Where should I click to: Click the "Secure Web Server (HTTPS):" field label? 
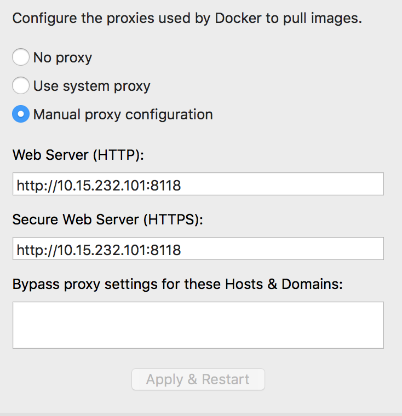107,219
